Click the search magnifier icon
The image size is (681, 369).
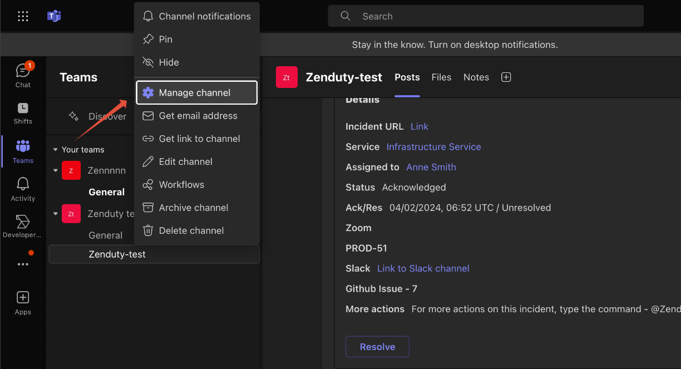[346, 16]
